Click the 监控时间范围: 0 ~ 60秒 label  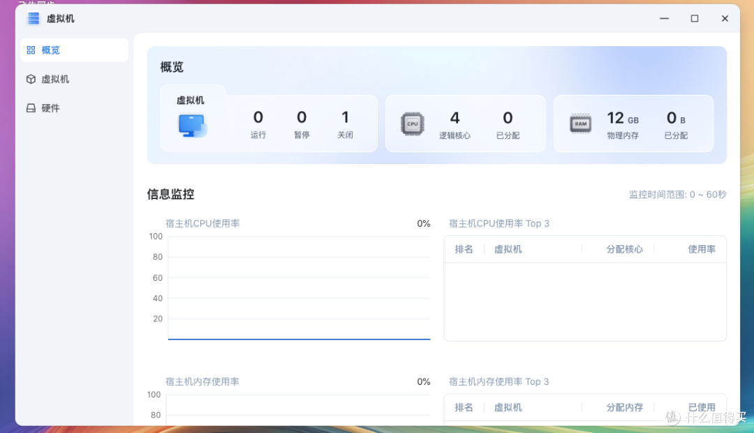coord(677,194)
